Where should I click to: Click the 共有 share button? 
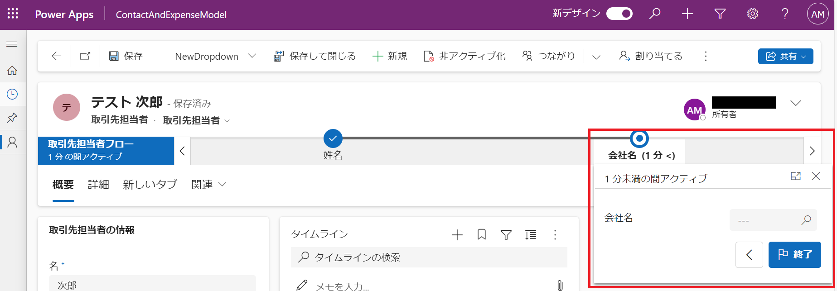pos(785,57)
